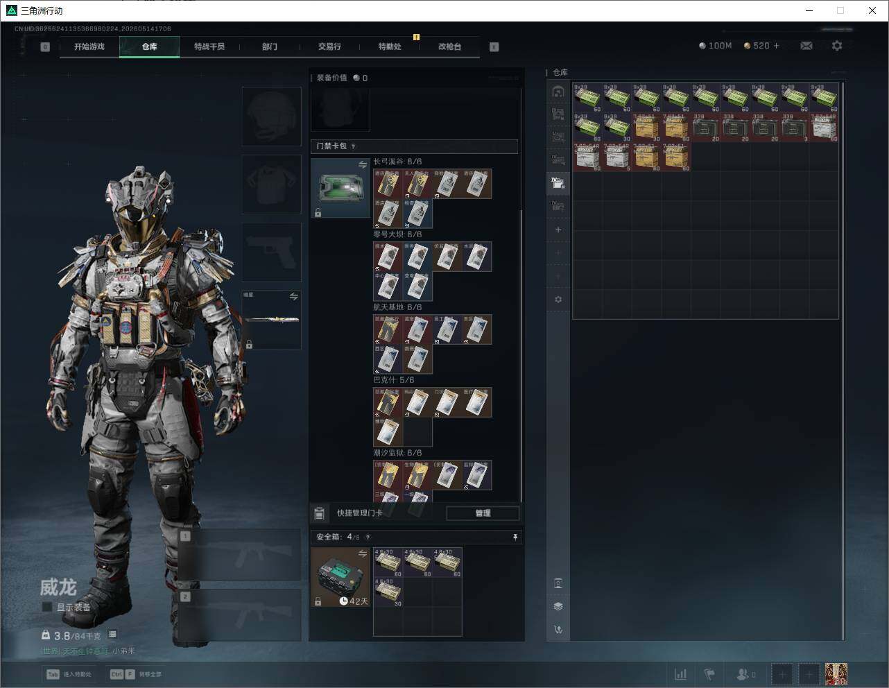Image resolution: width=889 pixels, height=688 pixels.
Task: Click the 巴克什: 5/6 heading
Action: point(394,380)
